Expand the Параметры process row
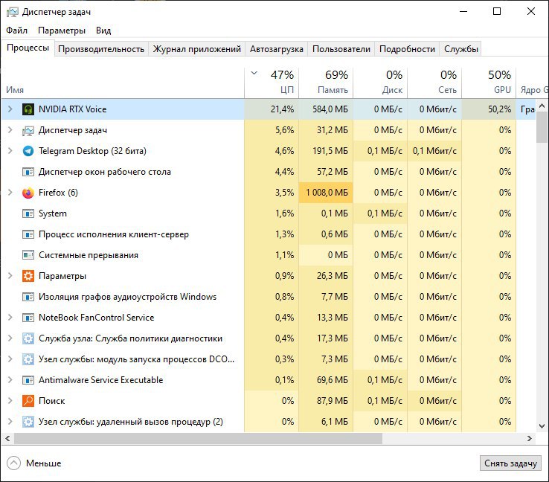The width and height of the screenshot is (549, 482). coord(10,276)
